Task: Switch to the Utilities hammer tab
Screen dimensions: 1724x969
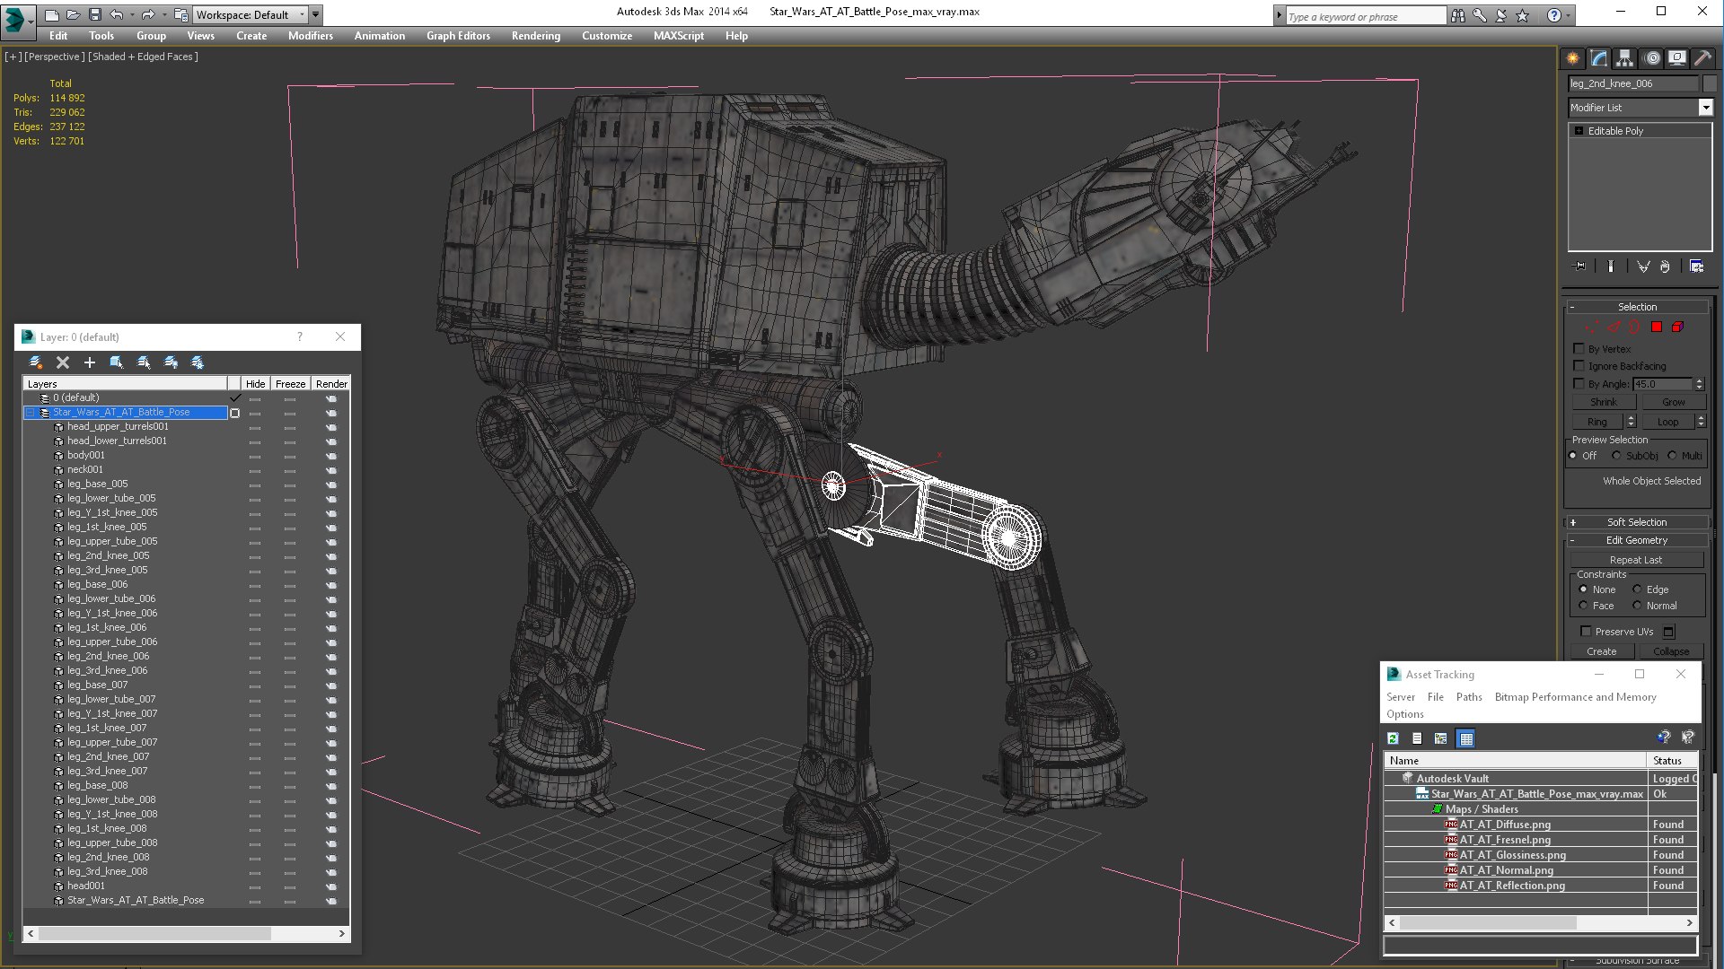Action: (x=1702, y=58)
